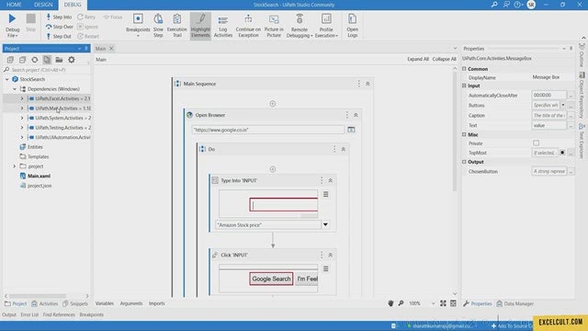Open Main Sequence options menu
588x331 pixels.
[x=359, y=84]
